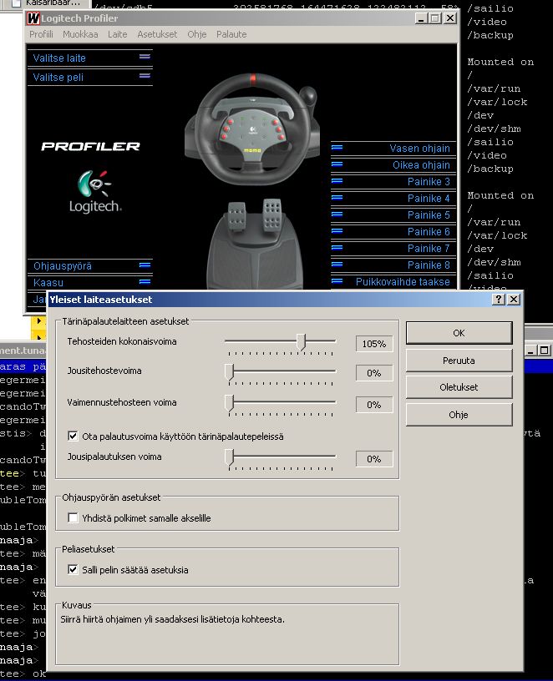The width and height of the screenshot is (553, 681).
Task: Click the Jousipalautuksen voima percentage field
Action: click(x=374, y=459)
